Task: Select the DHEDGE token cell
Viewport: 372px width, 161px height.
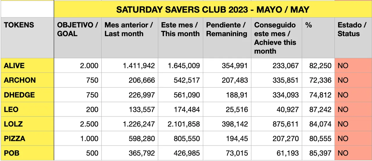Action: (19, 95)
